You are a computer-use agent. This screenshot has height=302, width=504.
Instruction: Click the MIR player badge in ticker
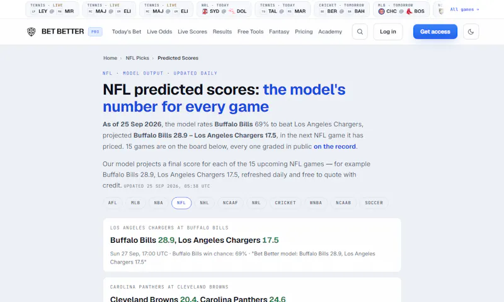click(60, 11)
